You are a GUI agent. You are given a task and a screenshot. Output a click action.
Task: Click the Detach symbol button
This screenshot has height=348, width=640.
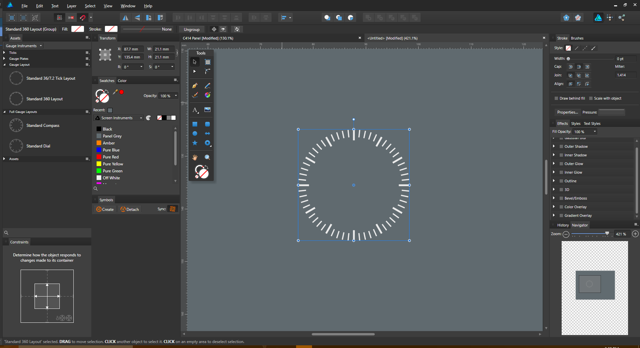pyautogui.click(x=130, y=209)
